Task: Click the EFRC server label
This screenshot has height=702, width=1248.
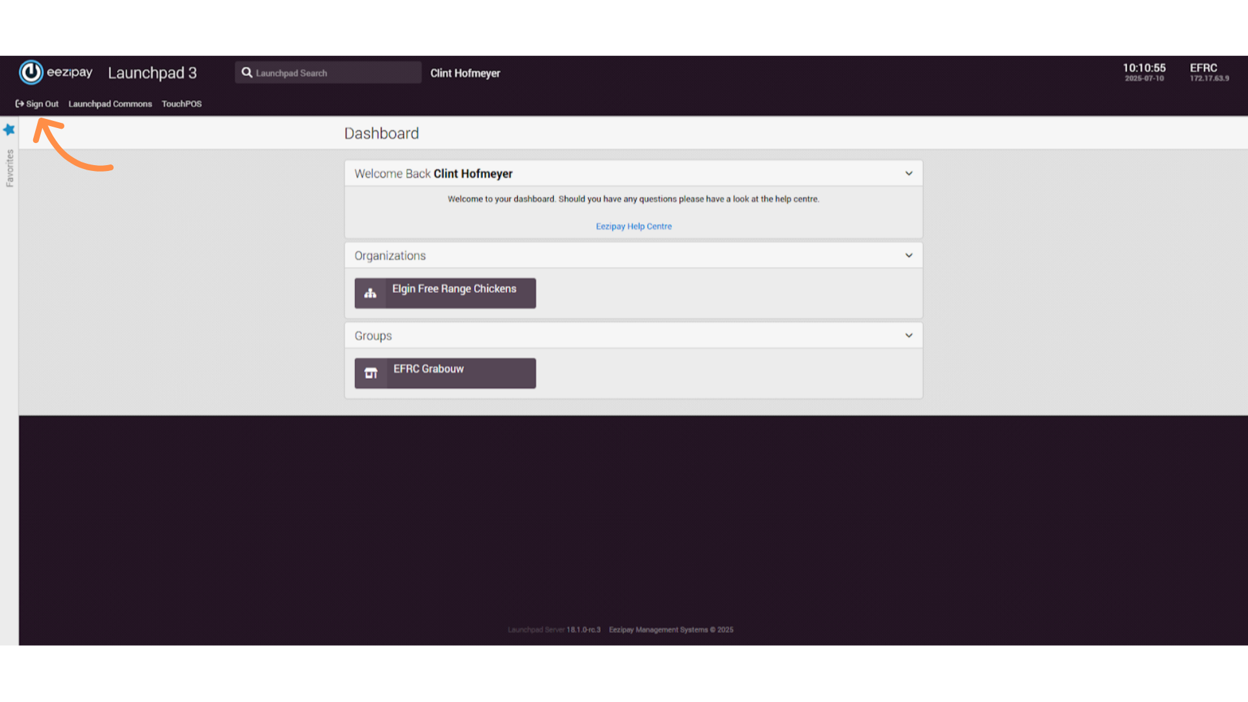Action: coord(1203,68)
